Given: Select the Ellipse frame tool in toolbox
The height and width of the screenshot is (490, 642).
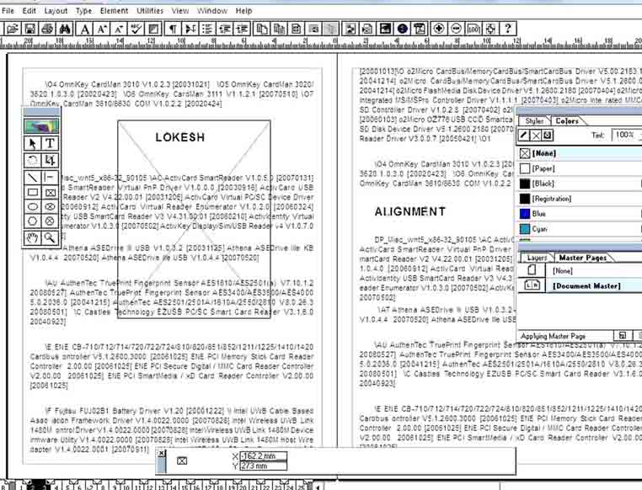Looking at the screenshot, I should point(50,206).
